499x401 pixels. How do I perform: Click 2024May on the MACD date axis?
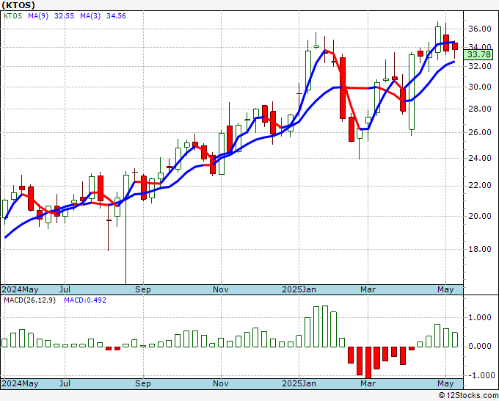click(20, 383)
